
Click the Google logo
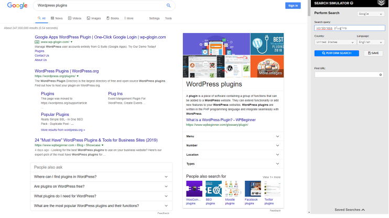coord(17,5)
